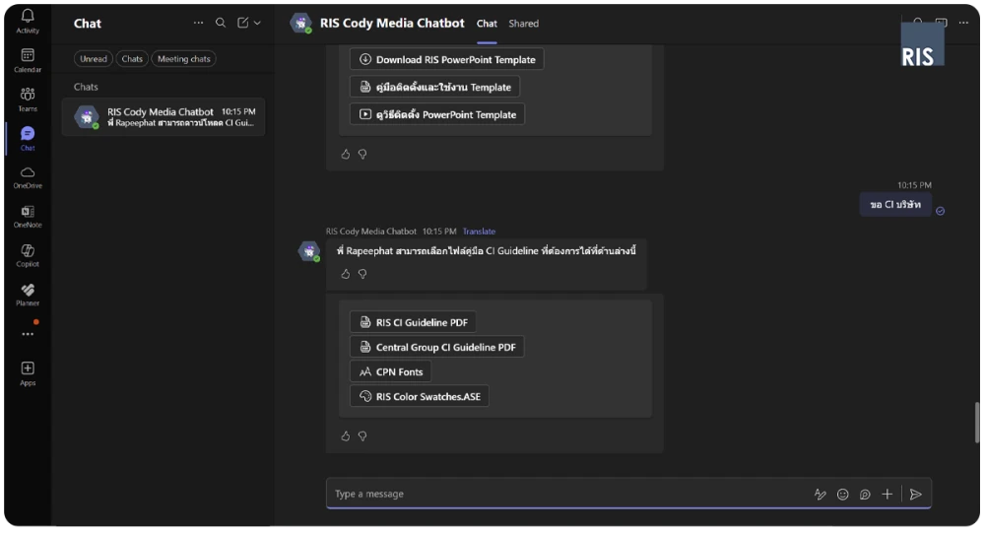Open chat list more options
This screenshot has height=533, width=985.
[x=199, y=23]
